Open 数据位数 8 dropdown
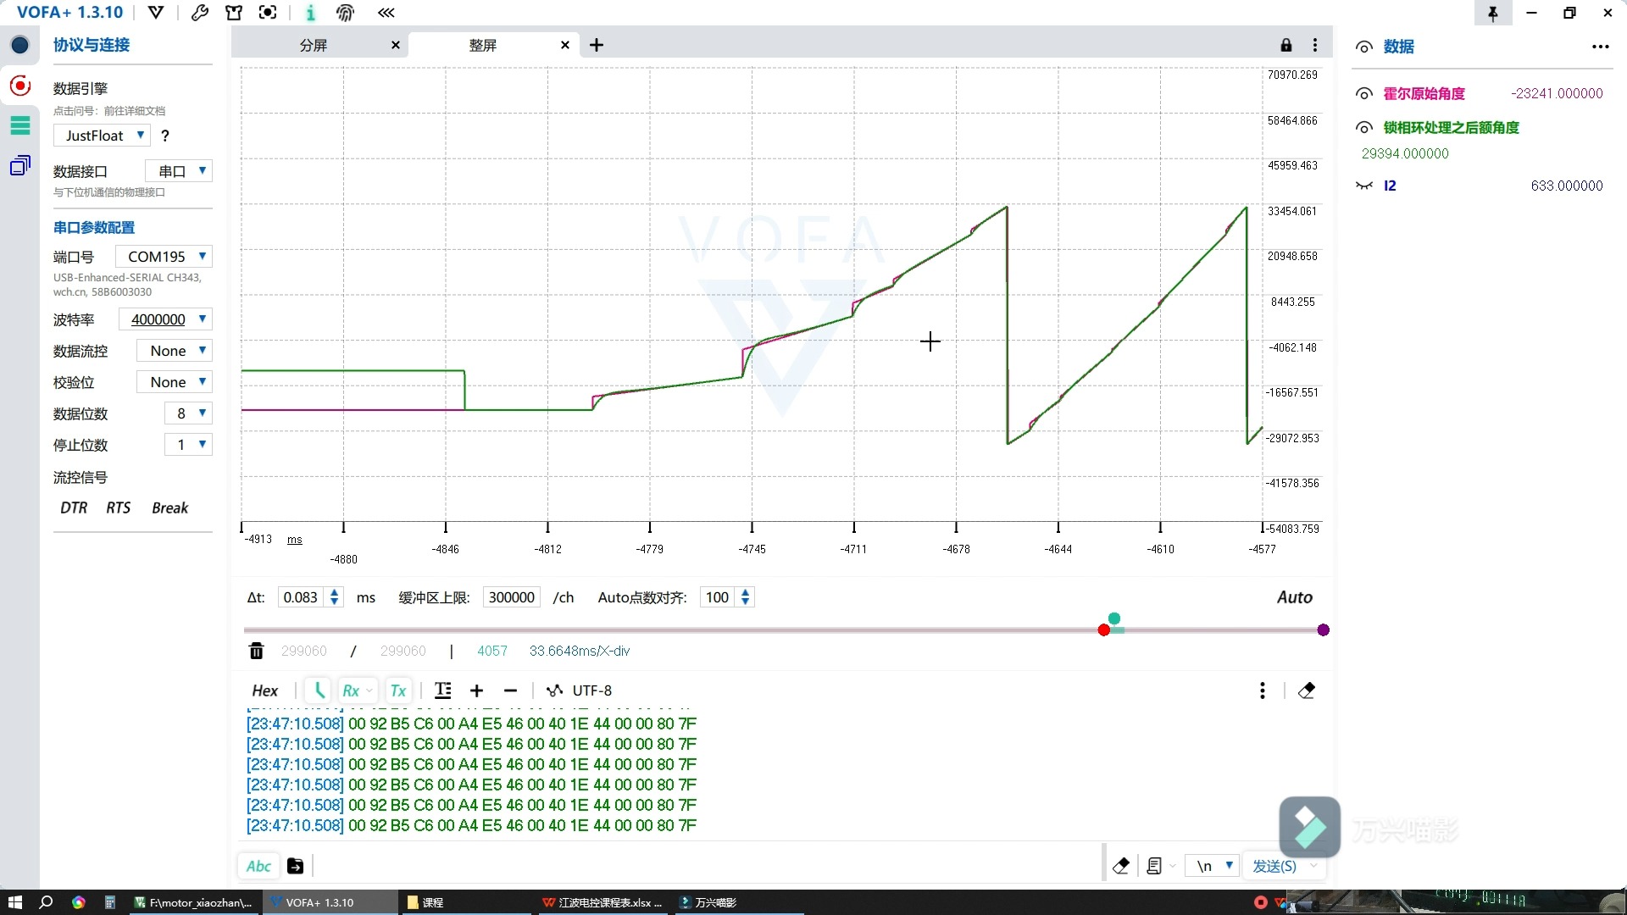The image size is (1627, 915). point(188,413)
